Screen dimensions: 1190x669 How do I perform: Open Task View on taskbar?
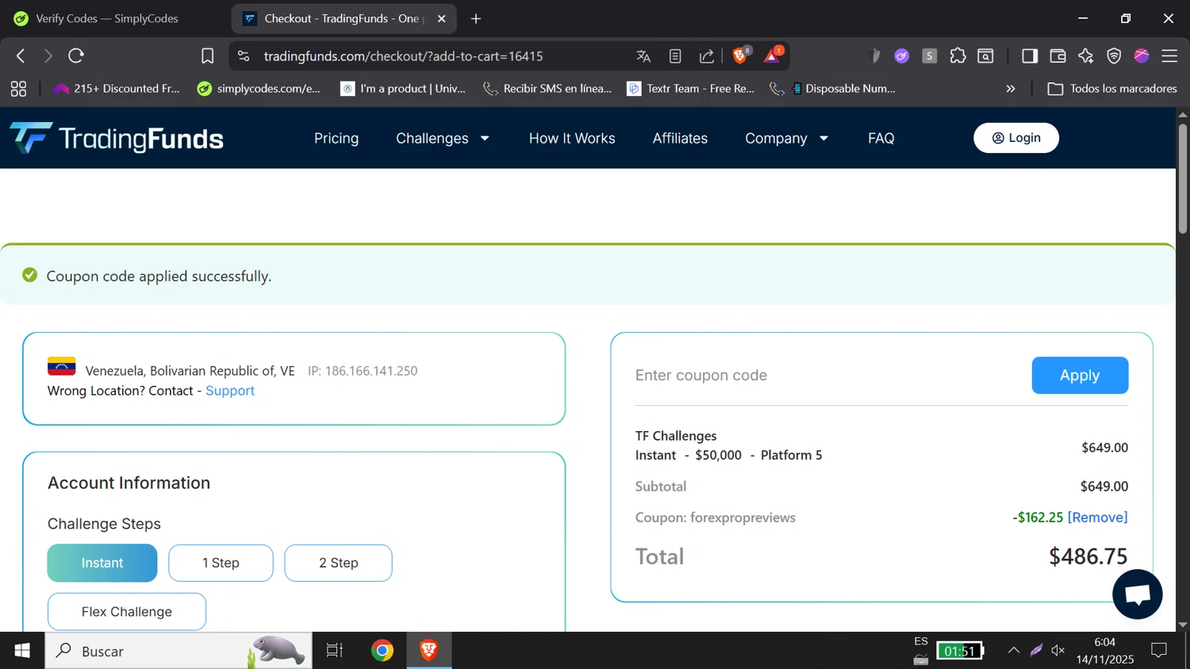pyautogui.click(x=335, y=651)
